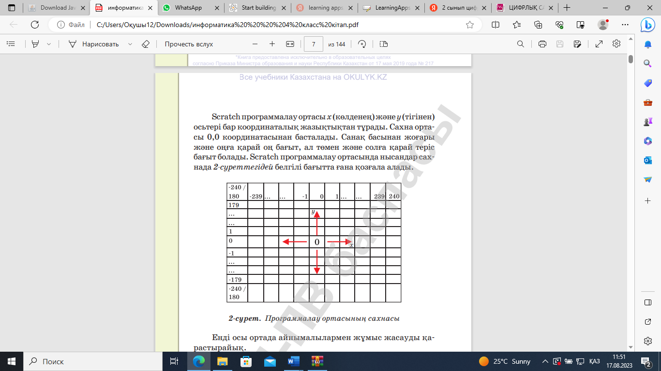Open Microsoft Word from taskbar
This screenshot has height=371, width=661.
[x=293, y=361]
